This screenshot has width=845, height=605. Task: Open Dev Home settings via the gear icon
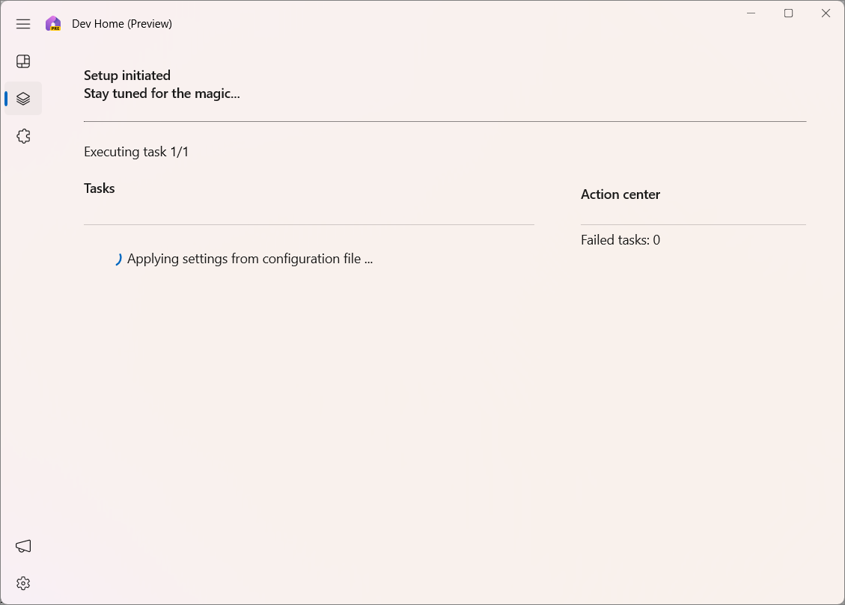[x=23, y=583]
